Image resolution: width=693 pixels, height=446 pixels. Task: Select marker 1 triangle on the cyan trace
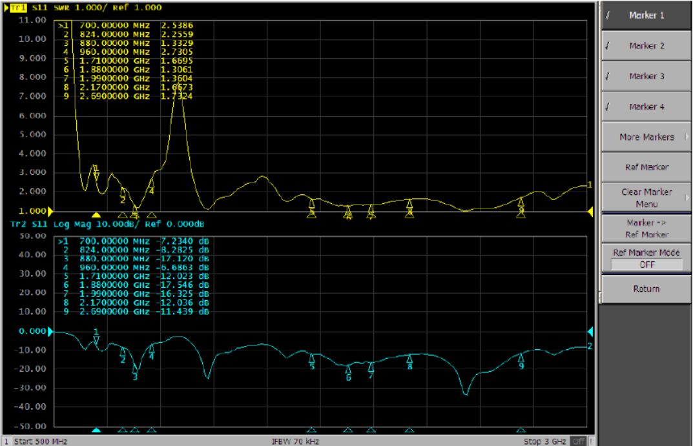(x=96, y=340)
